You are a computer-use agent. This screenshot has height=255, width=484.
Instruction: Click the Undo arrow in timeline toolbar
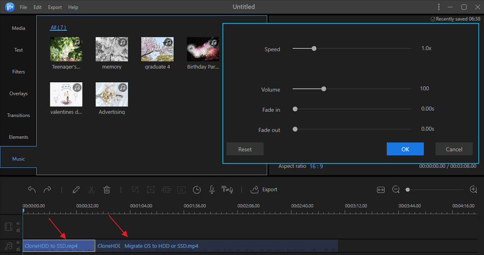pos(32,190)
